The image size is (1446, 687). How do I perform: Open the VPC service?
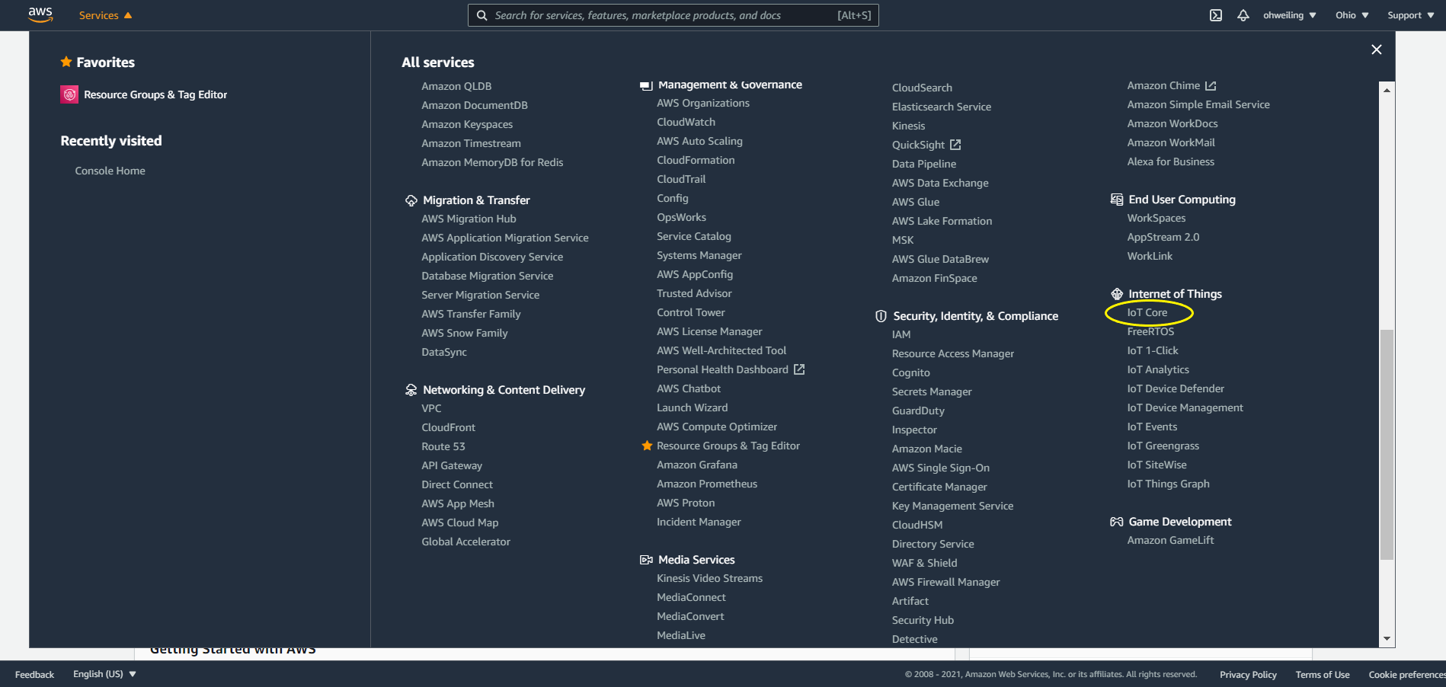click(x=431, y=408)
